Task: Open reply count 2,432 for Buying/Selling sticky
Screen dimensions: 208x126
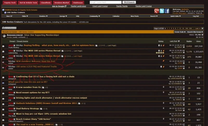Action: pos(189,46)
